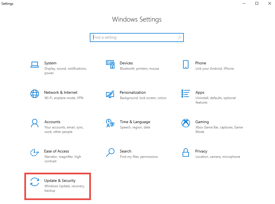Screen dimensions: 275x204
Task: Open the System heading link
Action: 50,63
